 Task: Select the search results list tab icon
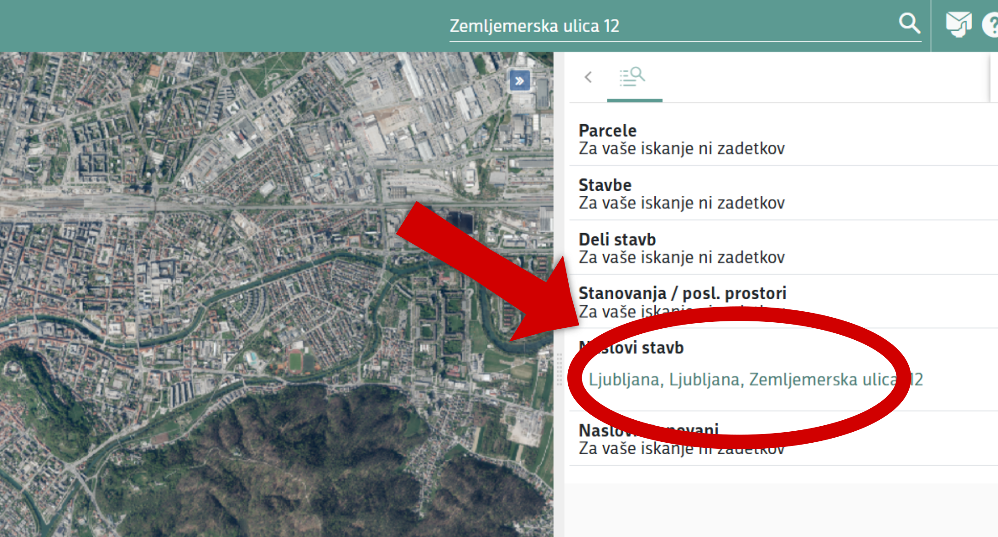(633, 77)
